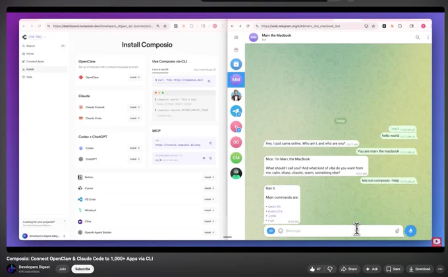Open the Telegram chat with paper plane avatar
The image size is (448, 277).
click(236, 111)
